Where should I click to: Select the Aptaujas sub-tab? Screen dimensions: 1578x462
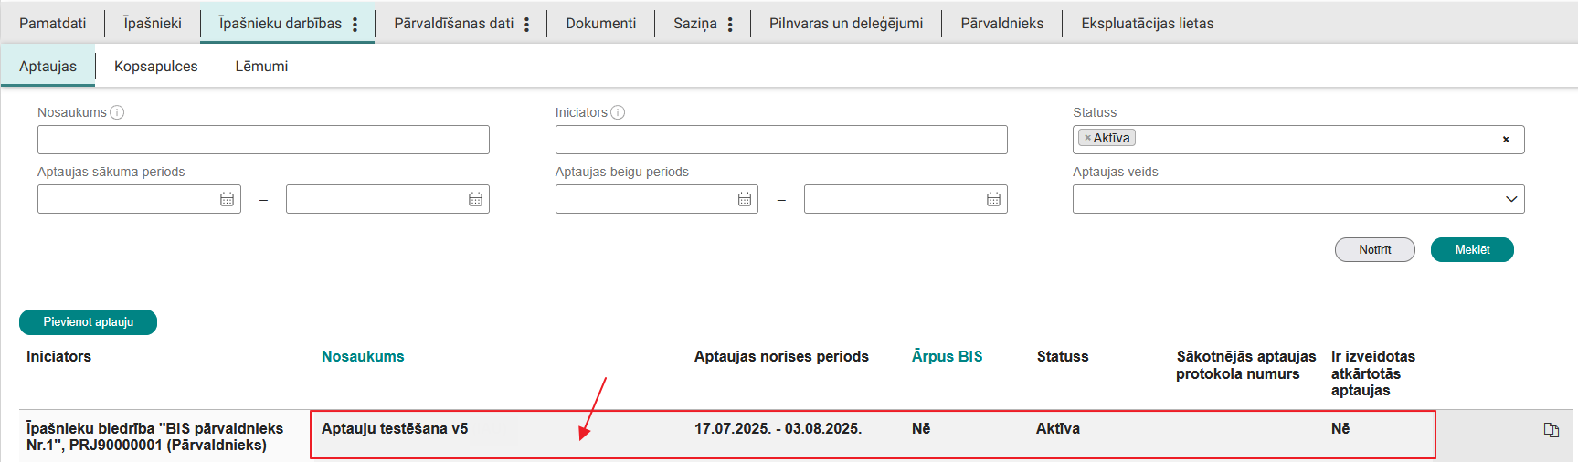(48, 67)
